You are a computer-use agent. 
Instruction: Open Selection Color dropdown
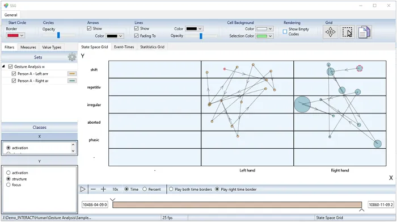pyautogui.click(x=264, y=36)
